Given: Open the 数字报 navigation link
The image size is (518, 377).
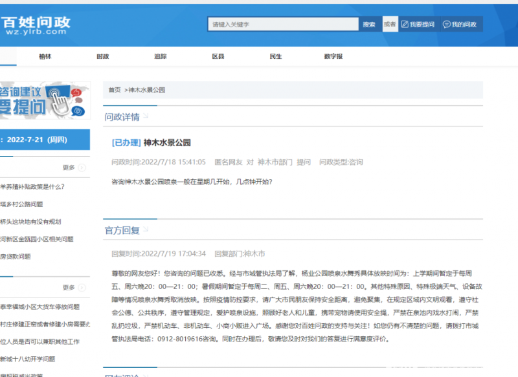Looking at the screenshot, I should [x=333, y=57].
